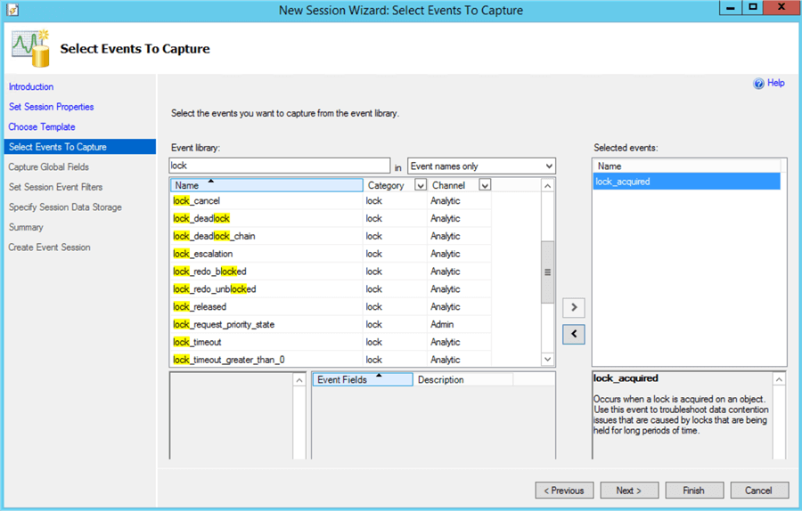The image size is (802, 511).
Task: Open Capture Global Fields step
Action: point(49,167)
